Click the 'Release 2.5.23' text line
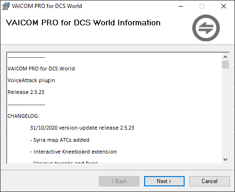Image resolution: width=235 pixels, height=192 pixels. (x=26, y=92)
